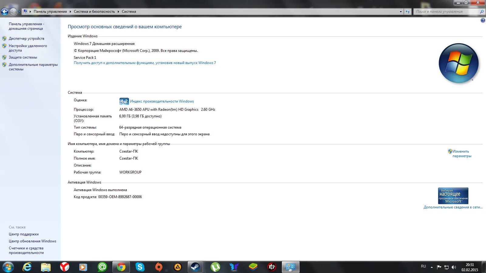This screenshot has height=273, width=486.
Task: Click shield icon beside Защита системы
Action: point(4,57)
